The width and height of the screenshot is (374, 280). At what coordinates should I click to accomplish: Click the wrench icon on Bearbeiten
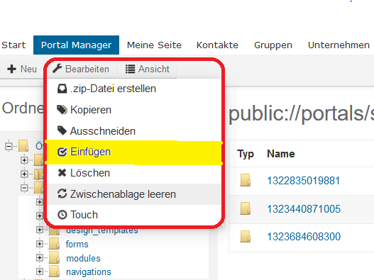coord(57,69)
